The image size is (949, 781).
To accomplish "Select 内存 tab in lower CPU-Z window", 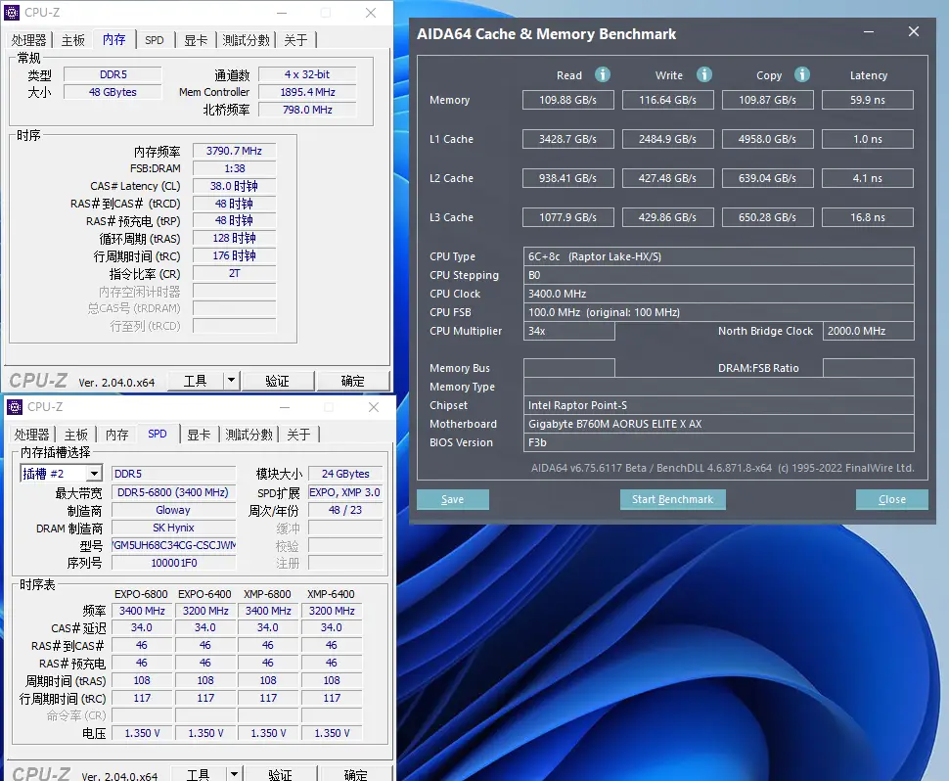I will [116, 435].
